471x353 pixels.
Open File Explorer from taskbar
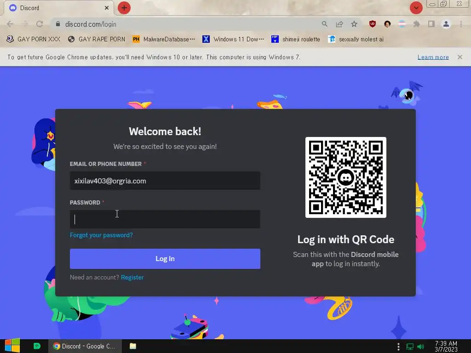coord(133,346)
